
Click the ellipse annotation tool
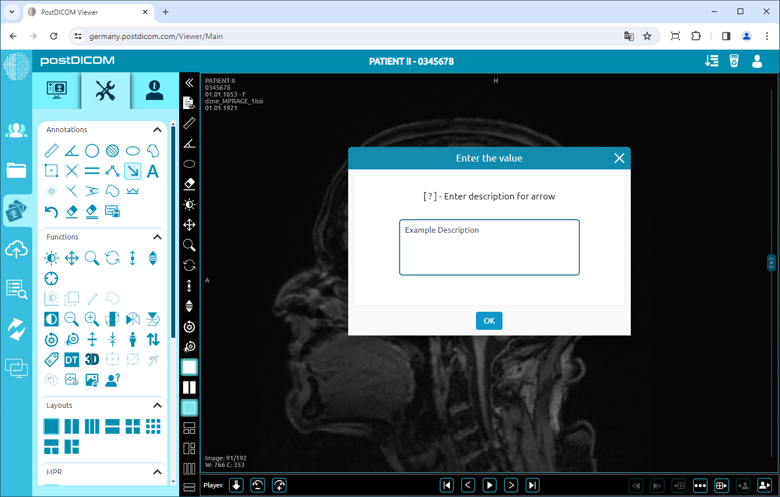pos(133,151)
